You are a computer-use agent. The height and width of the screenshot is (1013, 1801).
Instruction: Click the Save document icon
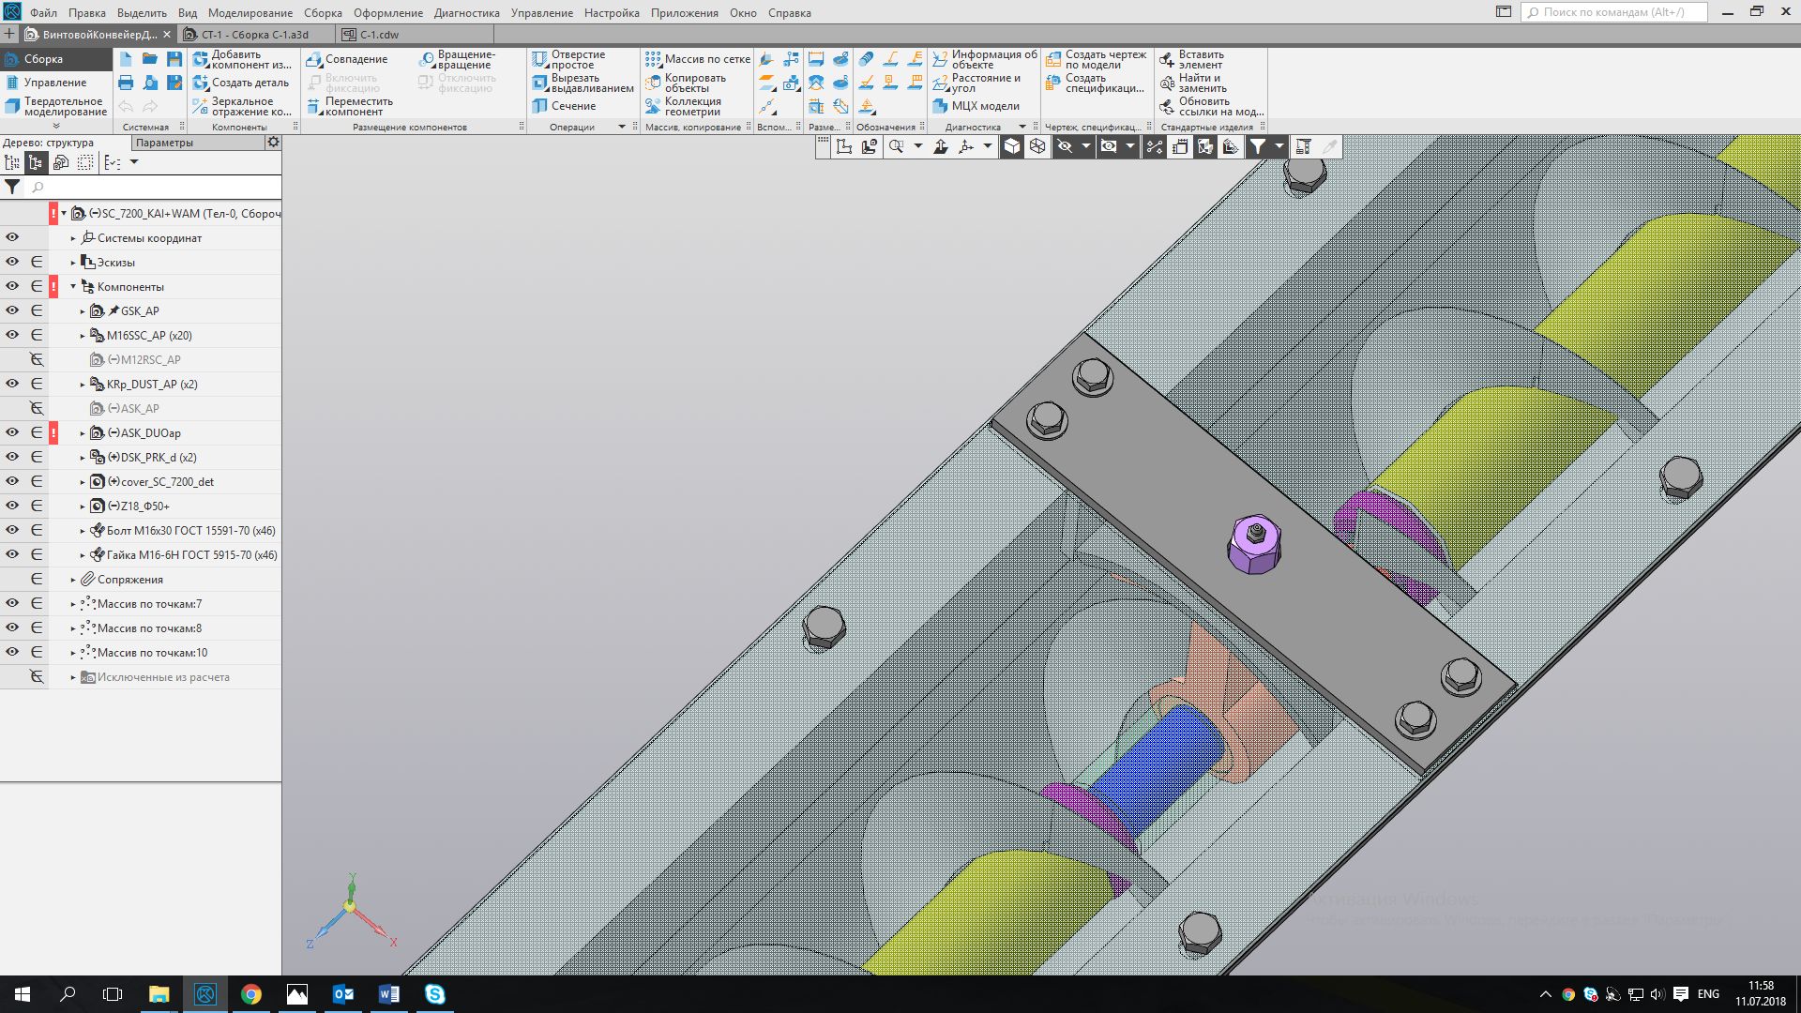pyautogui.click(x=174, y=59)
